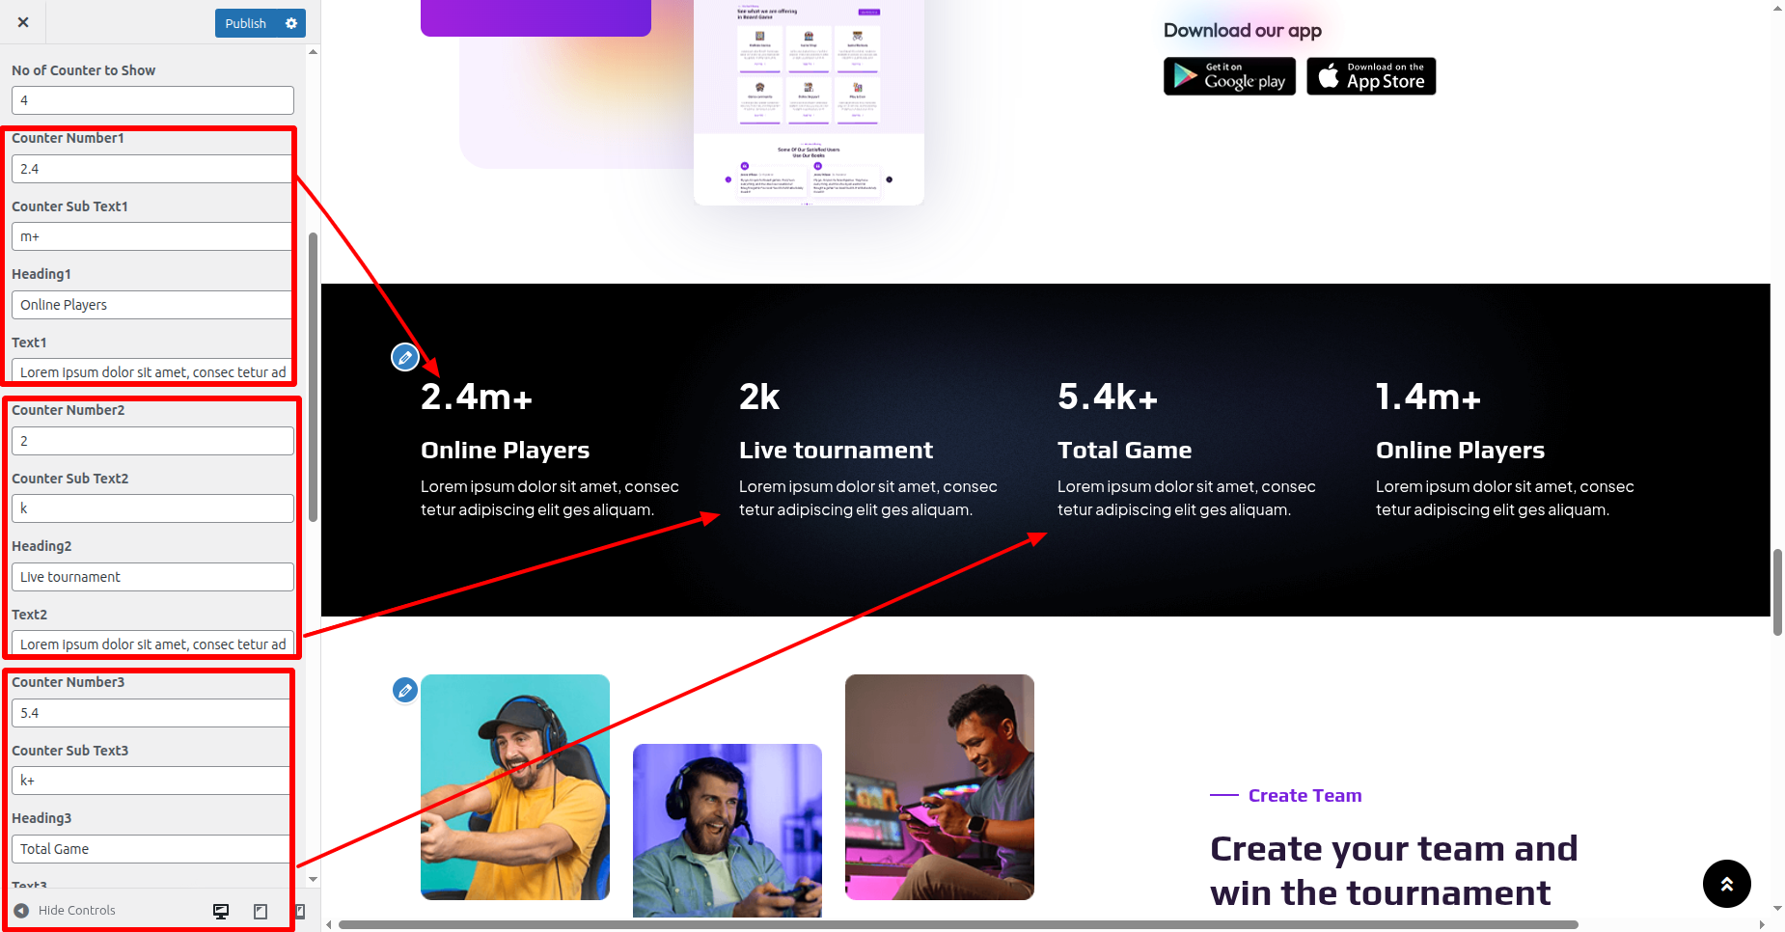Viewport: 1785px width, 932px height.
Task: Focus the Counter Sub Text2 field
Action: click(152, 508)
